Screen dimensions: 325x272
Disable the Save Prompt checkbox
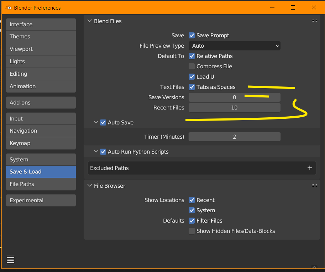click(x=192, y=36)
